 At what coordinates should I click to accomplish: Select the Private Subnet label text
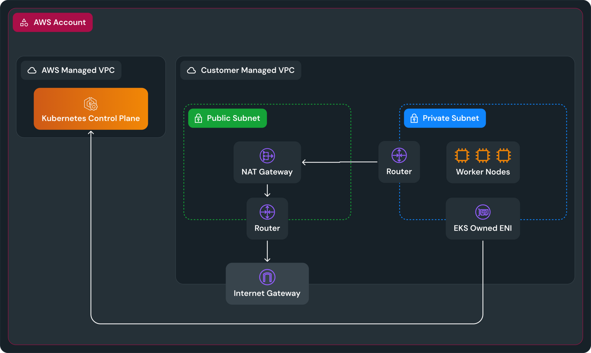tap(451, 118)
